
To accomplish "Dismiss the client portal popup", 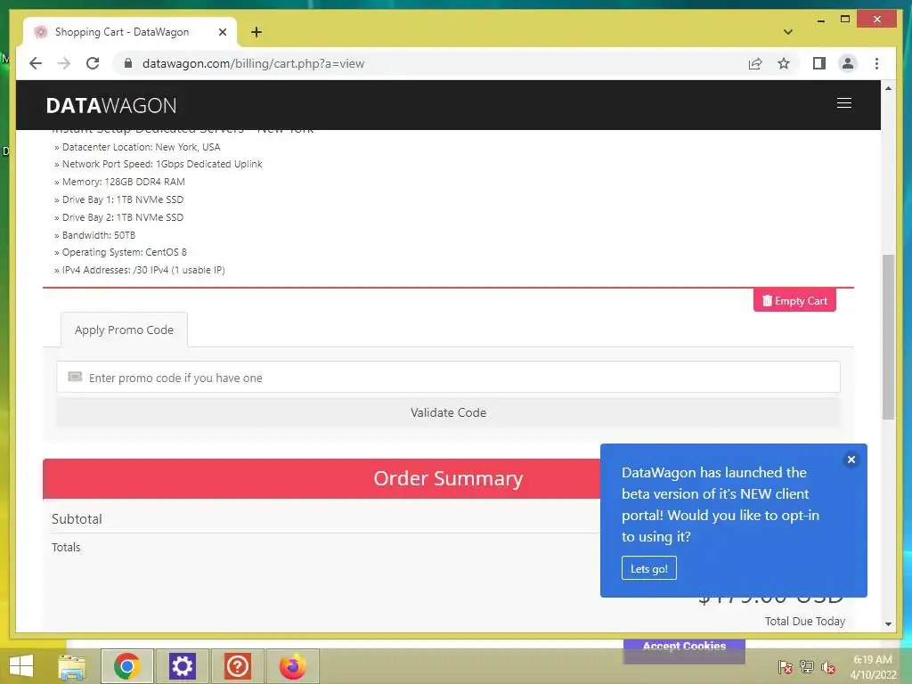I will click(x=851, y=460).
